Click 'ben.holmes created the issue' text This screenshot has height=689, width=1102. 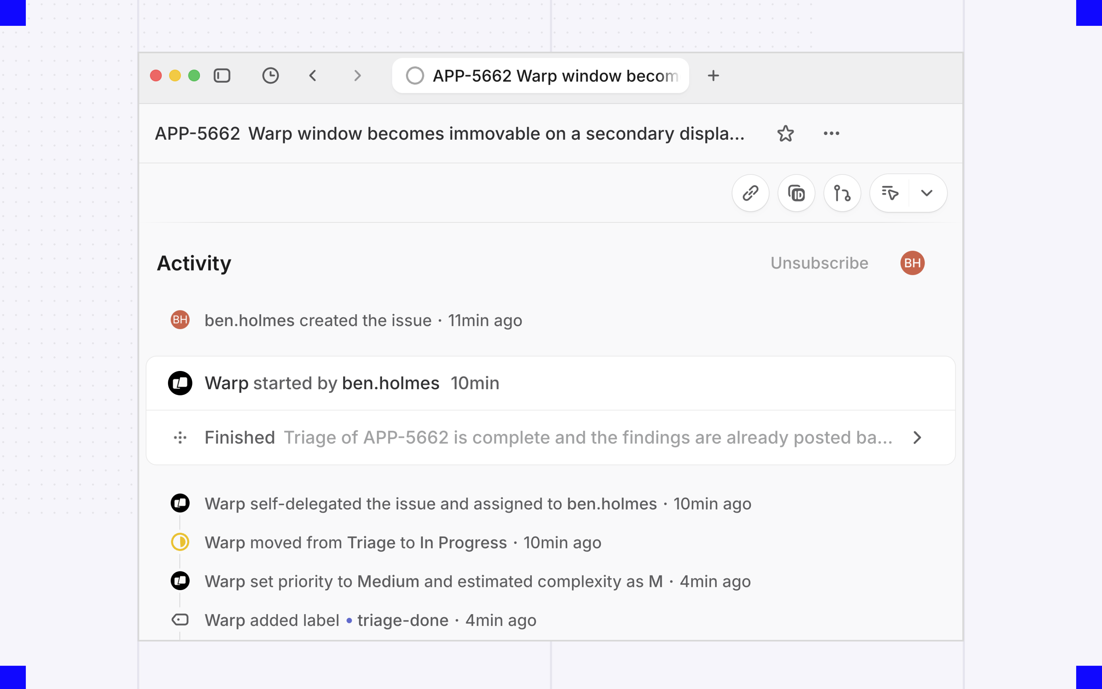[318, 320]
